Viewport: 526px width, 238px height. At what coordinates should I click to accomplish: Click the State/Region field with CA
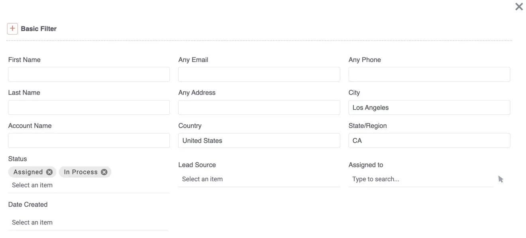[x=429, y=140]
